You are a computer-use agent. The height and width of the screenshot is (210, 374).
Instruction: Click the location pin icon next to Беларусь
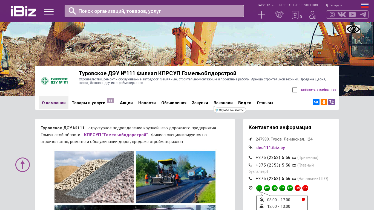(x=327, y=5)
